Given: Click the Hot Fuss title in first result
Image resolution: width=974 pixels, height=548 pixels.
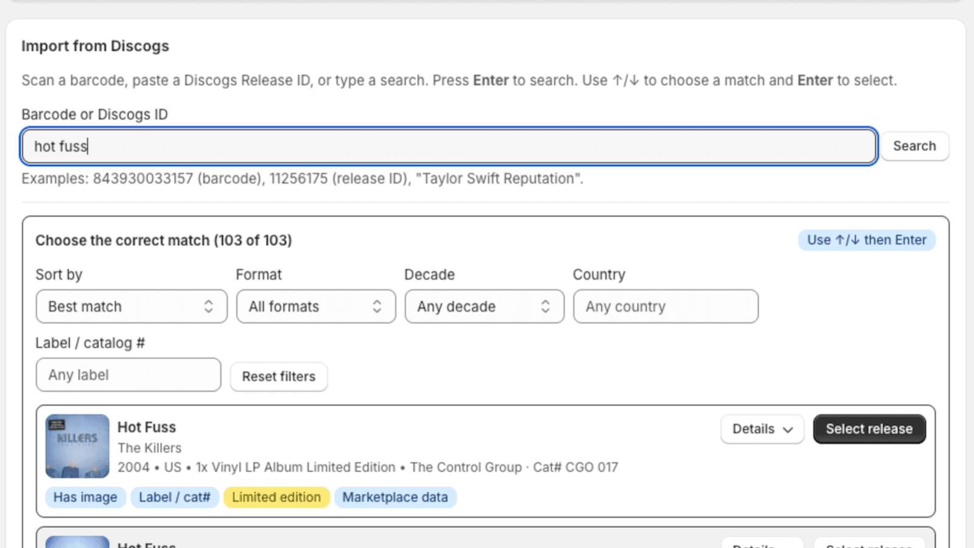Looking at the screenshot, I should pyautogui.click(x=147, y=427).
